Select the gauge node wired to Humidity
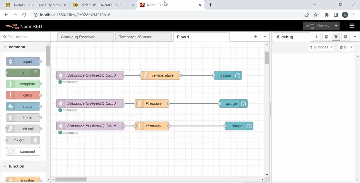This screenshot has width=360, height=183. 239,126
